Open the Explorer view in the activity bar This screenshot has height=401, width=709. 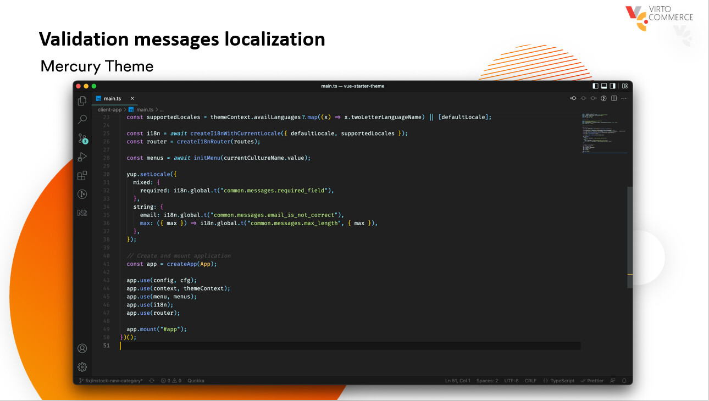[x=82, y=101]
